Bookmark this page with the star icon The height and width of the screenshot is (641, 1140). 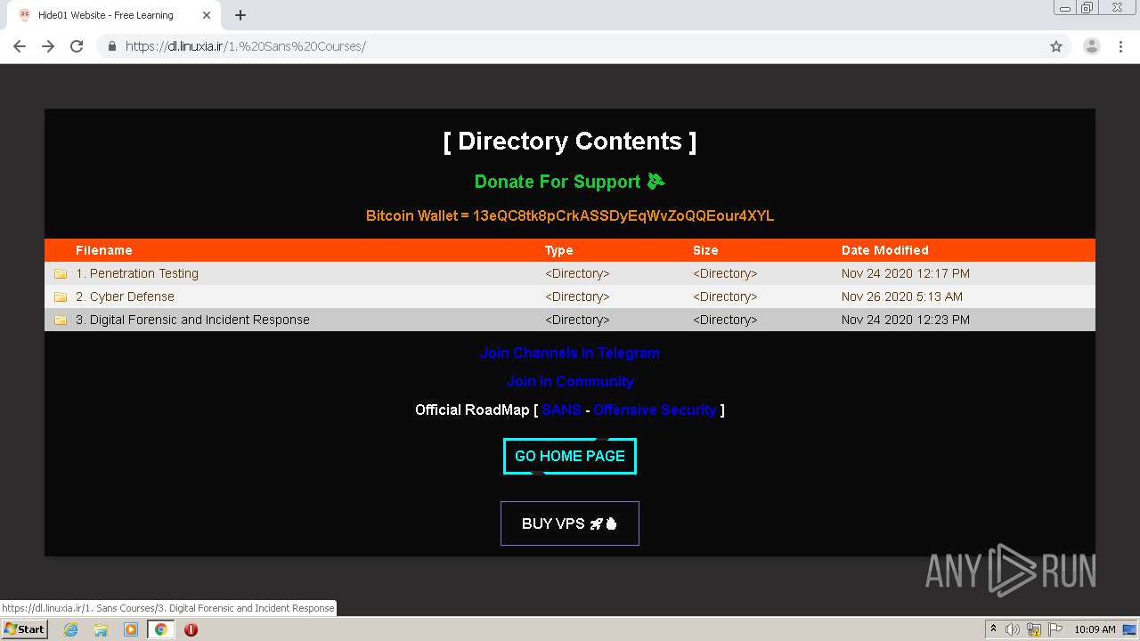[x=1056, y=46]
